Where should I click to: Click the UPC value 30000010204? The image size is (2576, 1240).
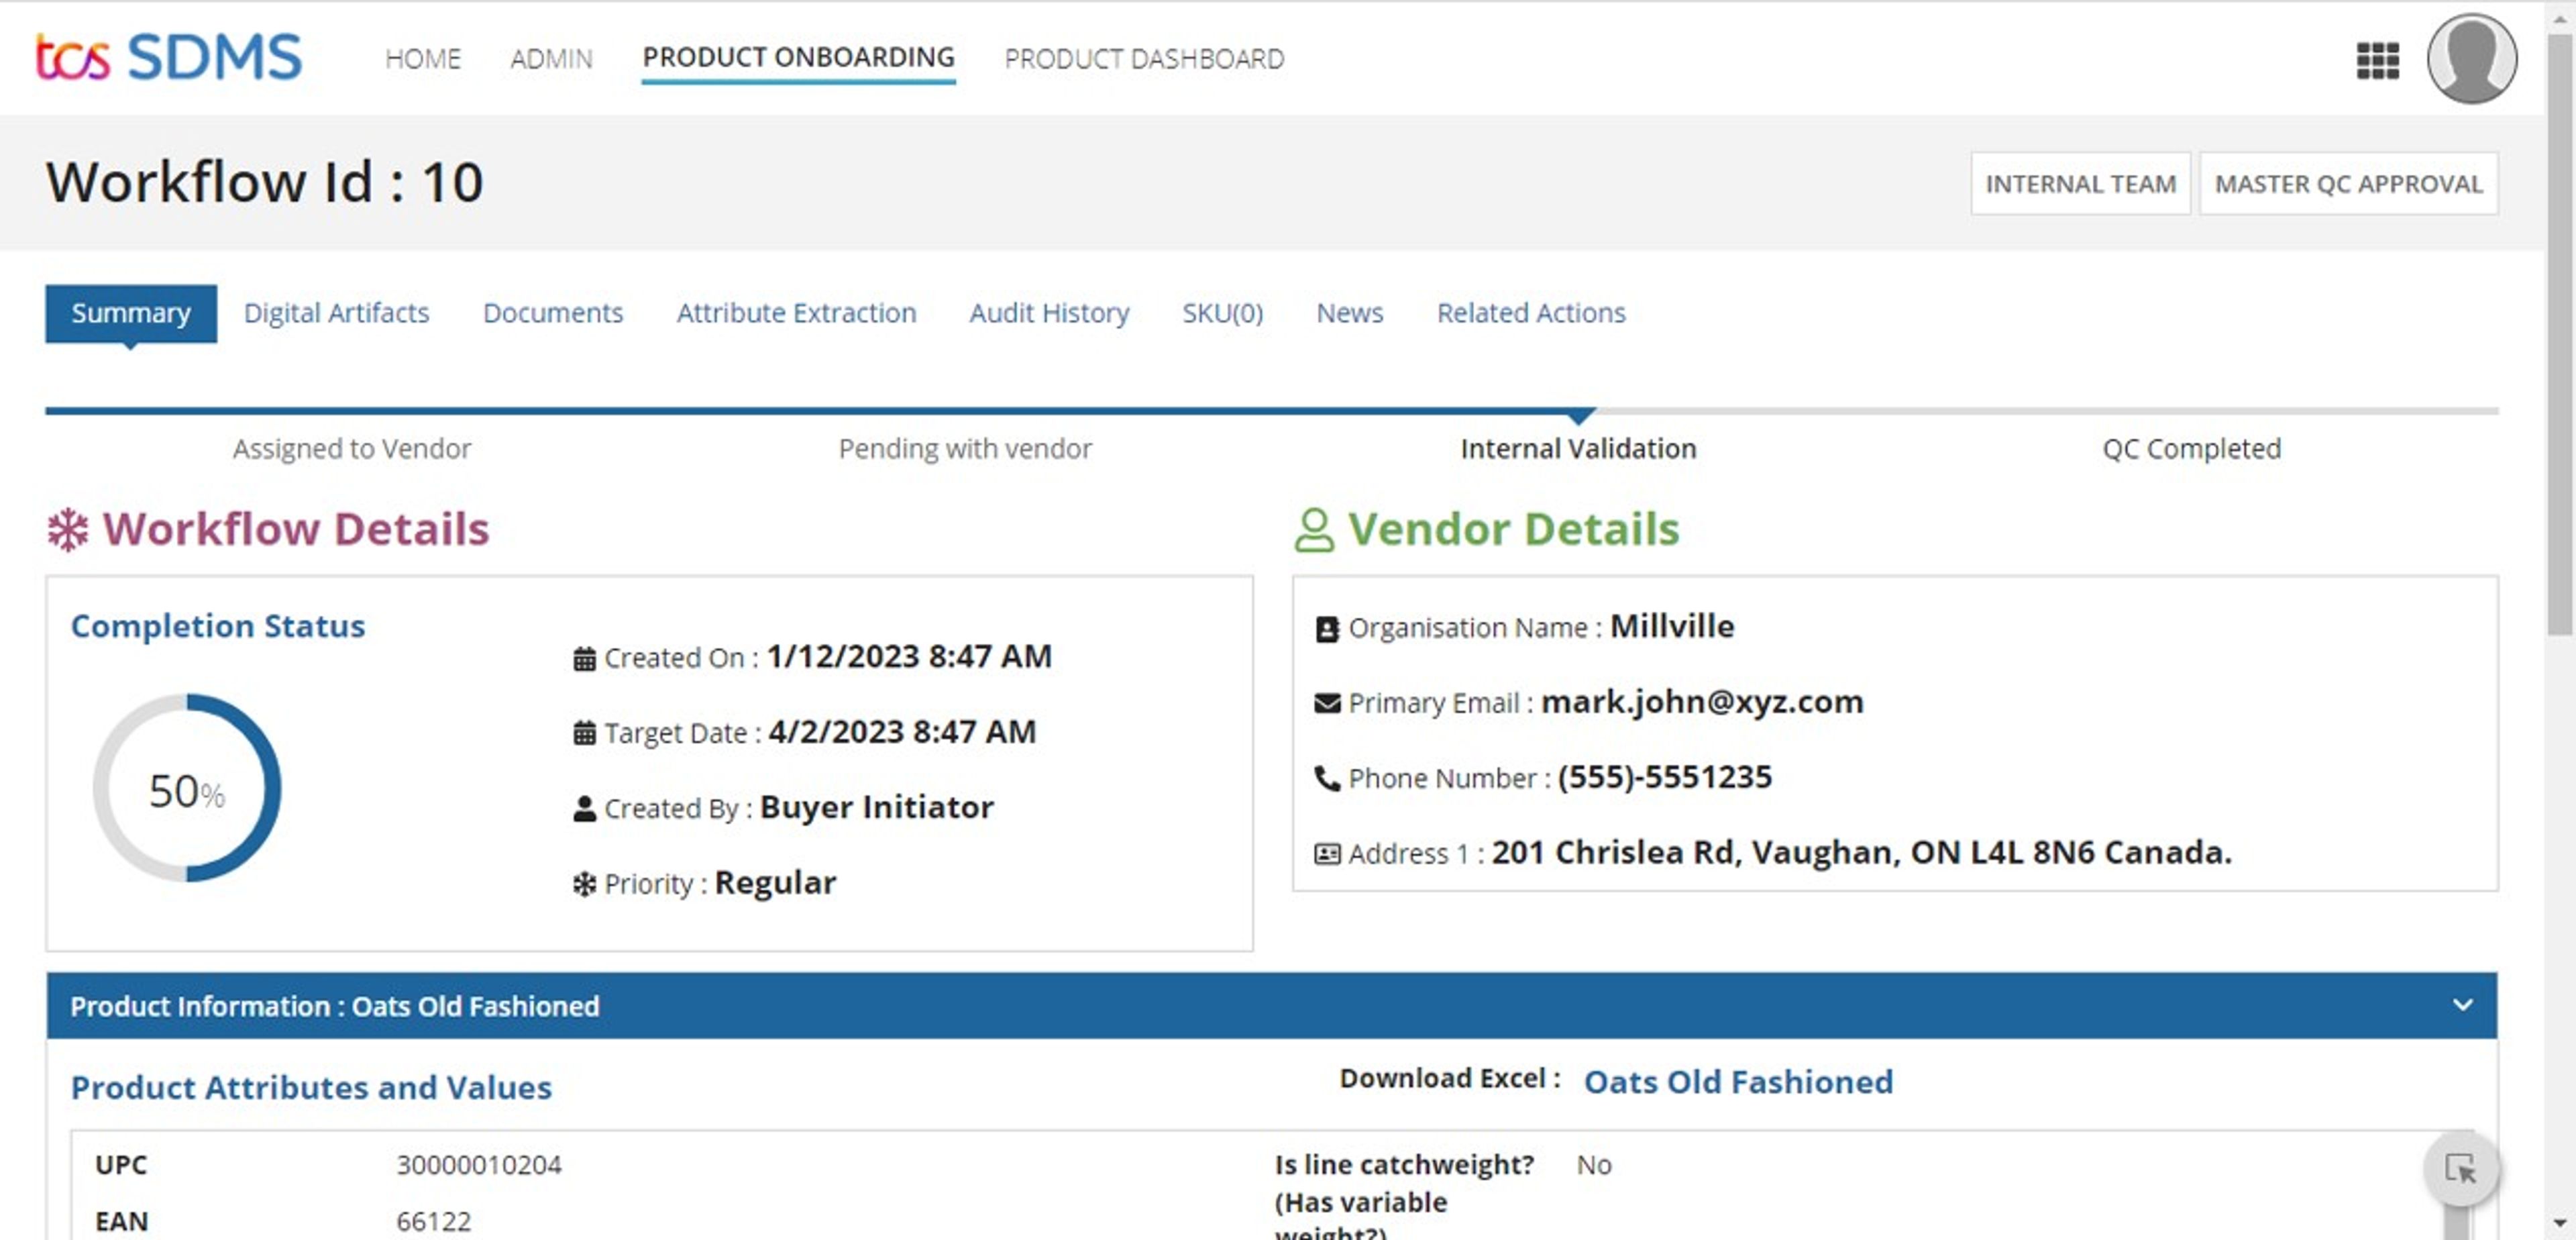click(479, 1165)
